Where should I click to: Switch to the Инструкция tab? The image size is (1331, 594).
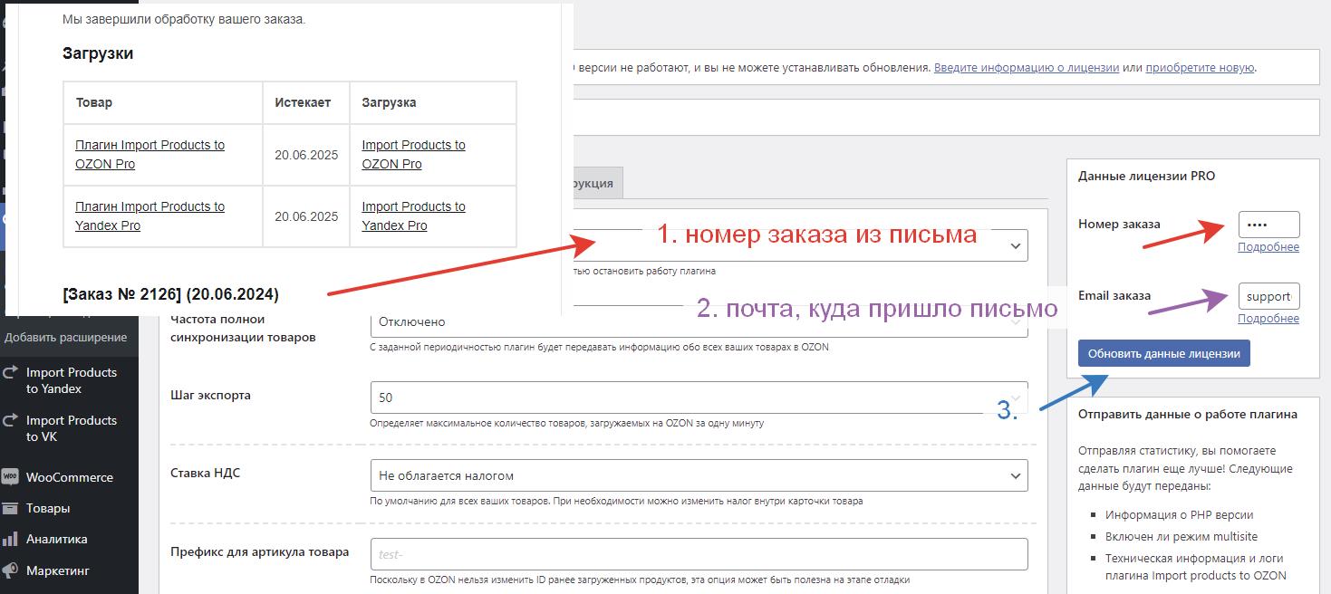[593, 183]
